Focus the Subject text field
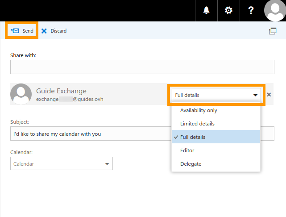Image resolution: width=286 pixels, height=217 pixels. click(x=89, y=134)
